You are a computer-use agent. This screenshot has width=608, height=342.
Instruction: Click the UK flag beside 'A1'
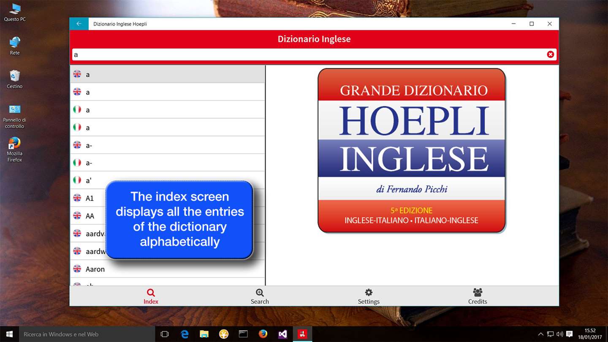click(x=77, y=198)
